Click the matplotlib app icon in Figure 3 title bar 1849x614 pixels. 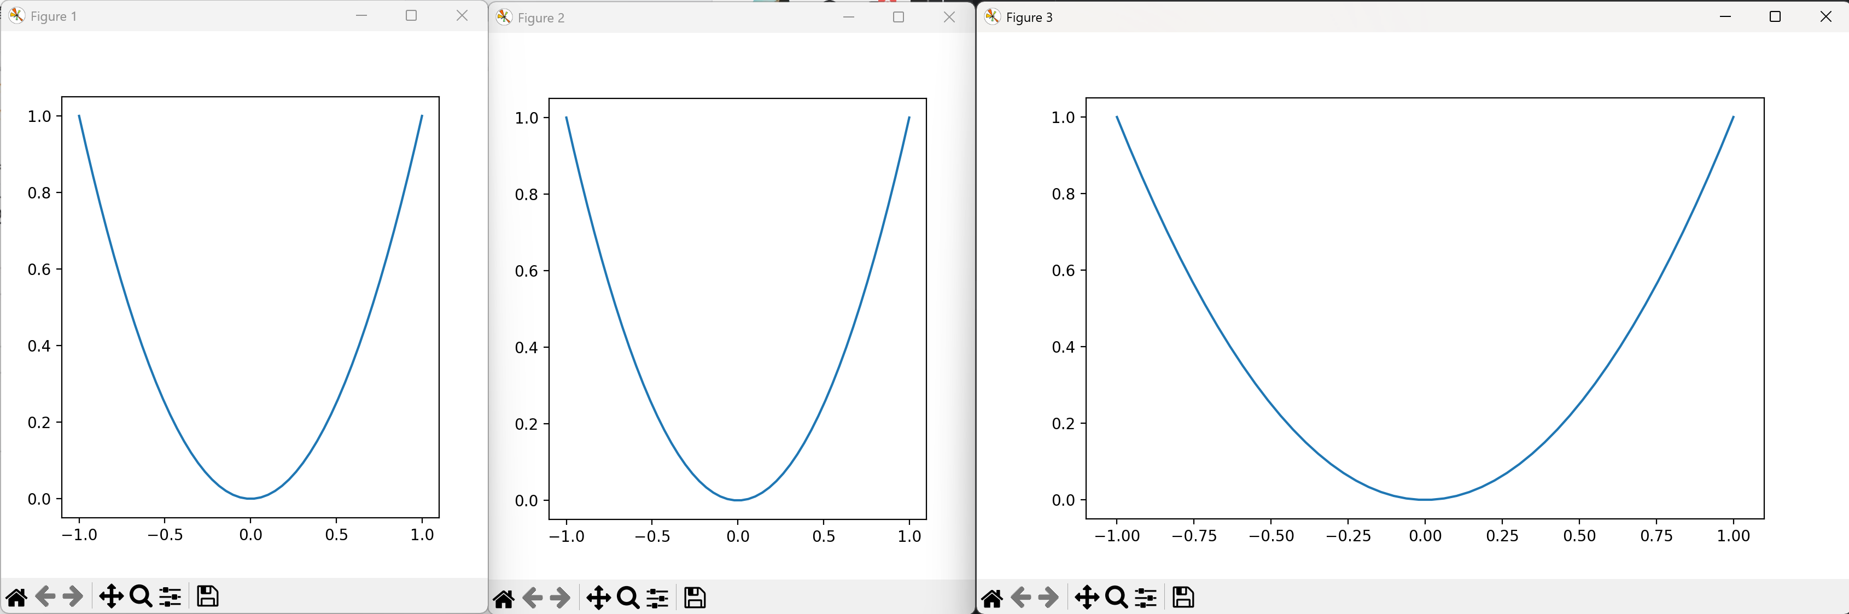pyautogui.click(x=992, y=16)
